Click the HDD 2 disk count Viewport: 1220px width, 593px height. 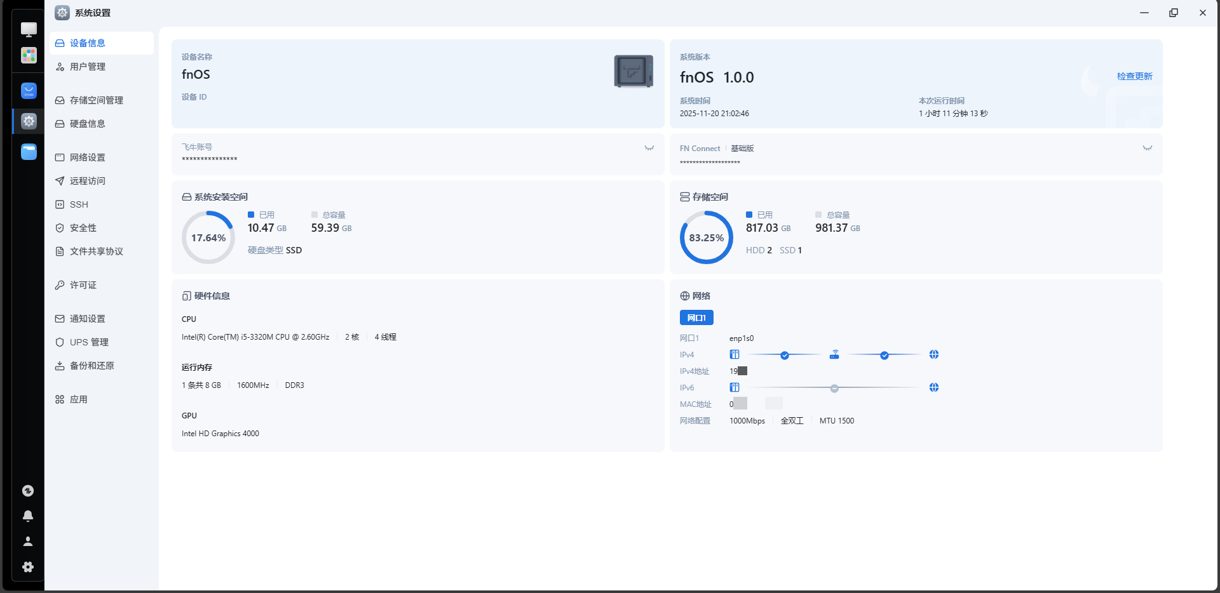click(759, 251)
